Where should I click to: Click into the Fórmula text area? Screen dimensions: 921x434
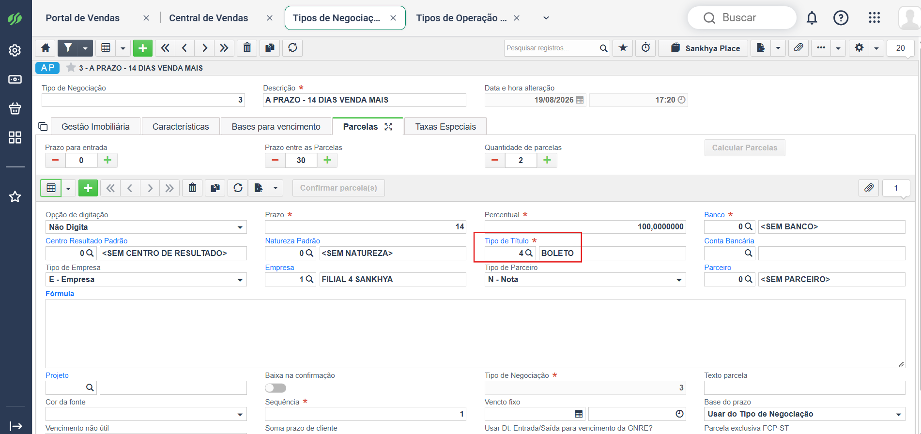point(475,333)
